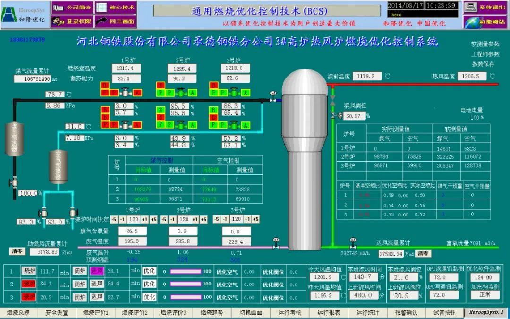Decrease 2号炉 burn time by 5
This screenshot has width=510, height=319.
point(164,219)
